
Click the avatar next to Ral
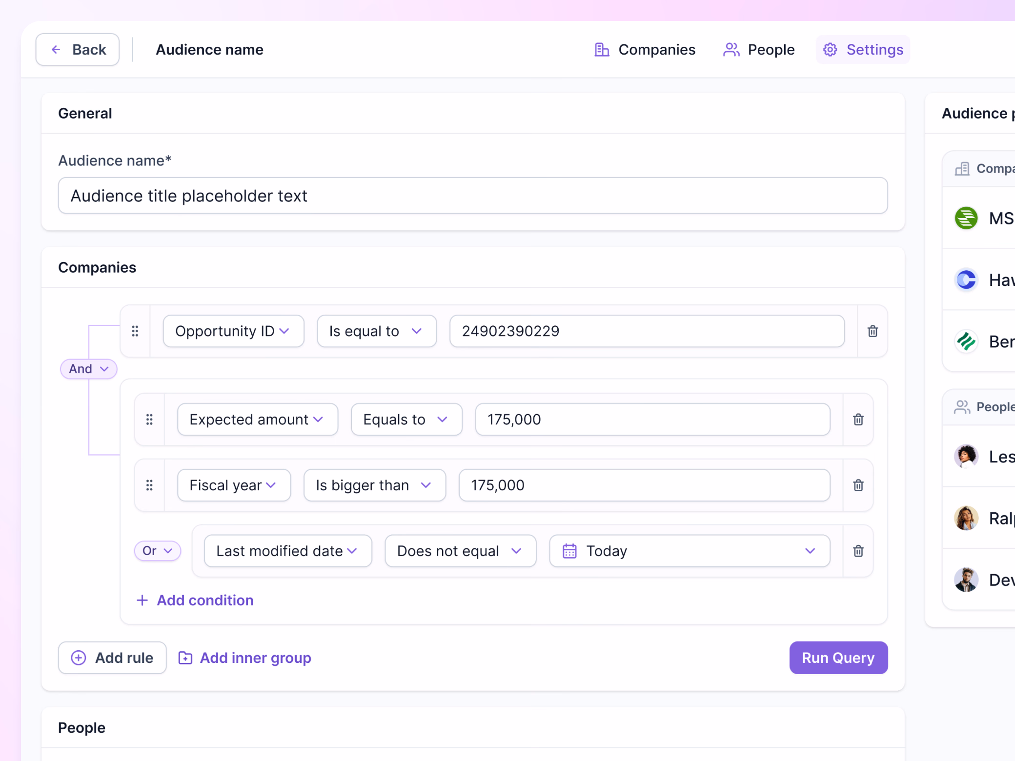(966, 518)
